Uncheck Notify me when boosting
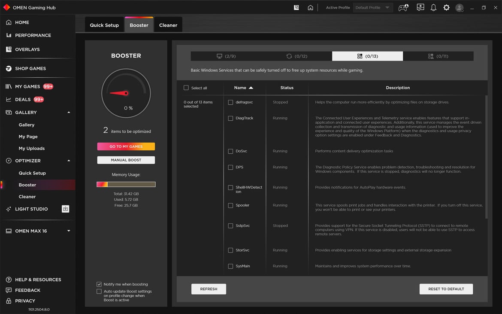Screen dimensions: 502x314 coord(99,284)
